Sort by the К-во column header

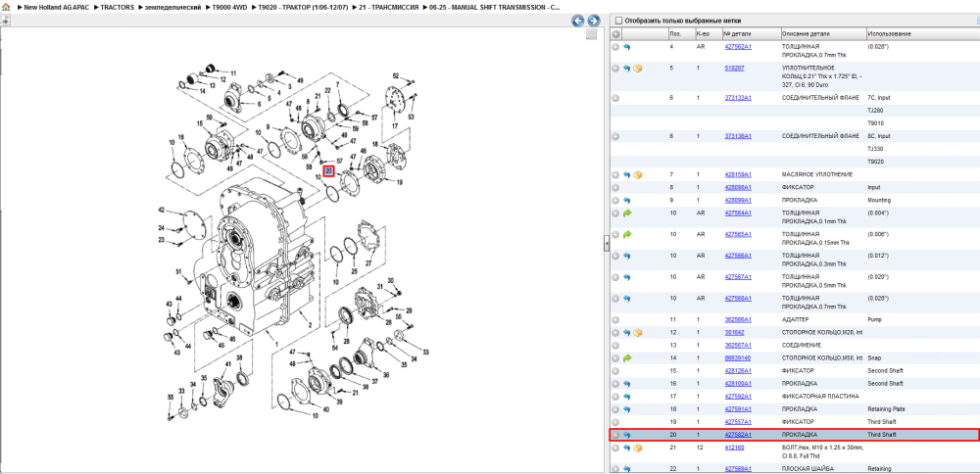tap(708, 33)
